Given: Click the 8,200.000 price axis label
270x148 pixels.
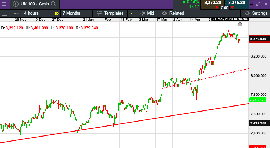Looking at the screenshot, I should coord(259,56).
